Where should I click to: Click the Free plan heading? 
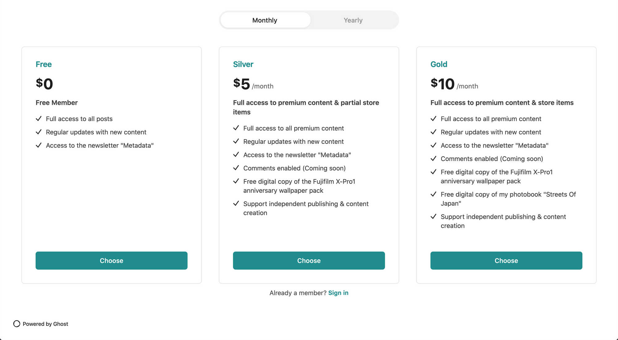[x=44, y=64]
